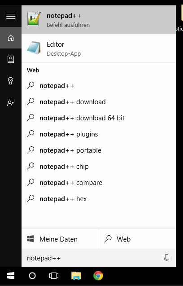Open Google Chrome from taskbar
The height and width of the screenshot is (286, 183).
click(x=98, y=276)
